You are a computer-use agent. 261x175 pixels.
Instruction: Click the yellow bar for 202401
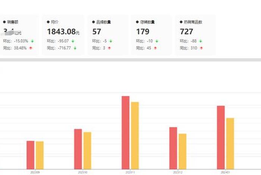coord(230,144)
